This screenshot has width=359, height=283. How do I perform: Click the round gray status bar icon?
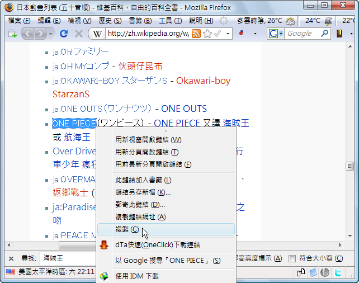click(325, 272)
